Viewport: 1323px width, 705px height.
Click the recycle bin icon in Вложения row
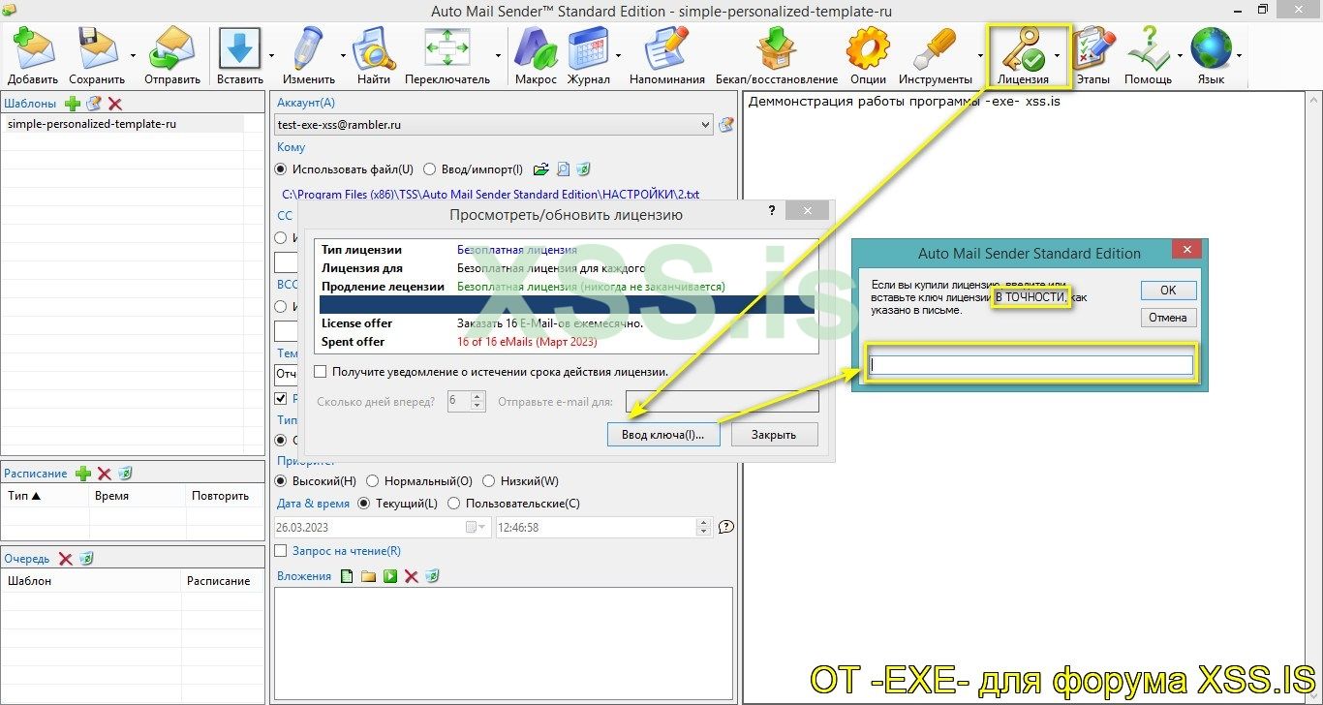[x=432, y=576]
